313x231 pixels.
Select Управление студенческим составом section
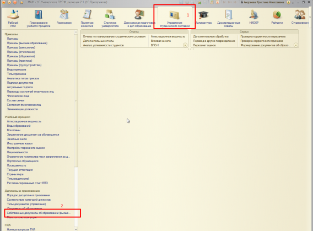click(175, 18)
